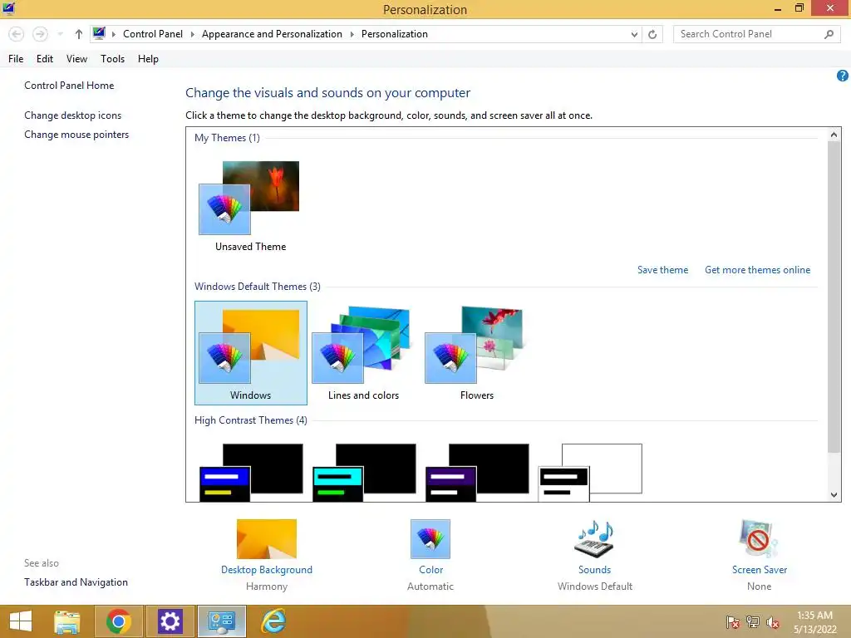This screenshot has height=638, width=851.
Task: Click Save theme link
Action: pyautogui.click(x=662, y=270)
